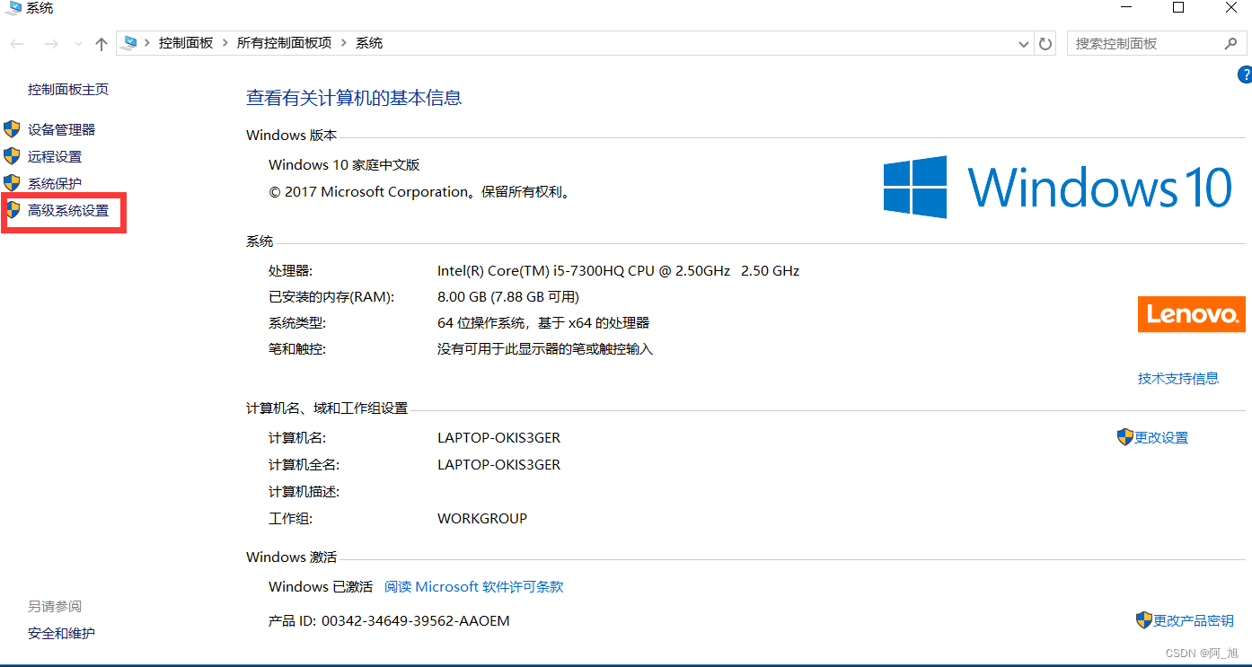Open 设备管理器 link
The height and width of the screenshot is (667, 1252).
coord(61,129)
